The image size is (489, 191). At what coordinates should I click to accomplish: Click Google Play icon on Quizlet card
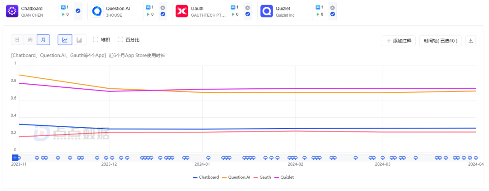[318, 14]
